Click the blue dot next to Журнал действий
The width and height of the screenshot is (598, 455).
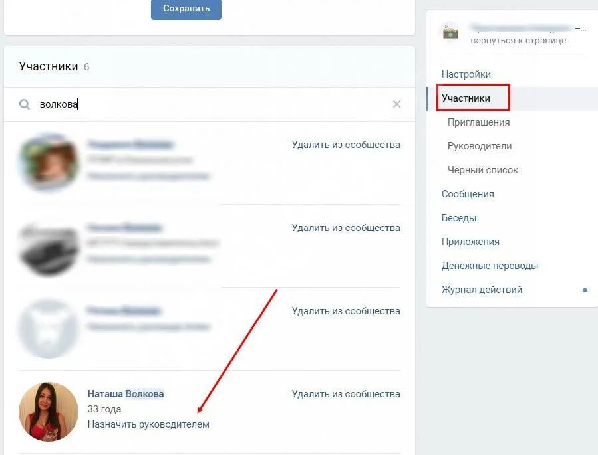(585, 290)
